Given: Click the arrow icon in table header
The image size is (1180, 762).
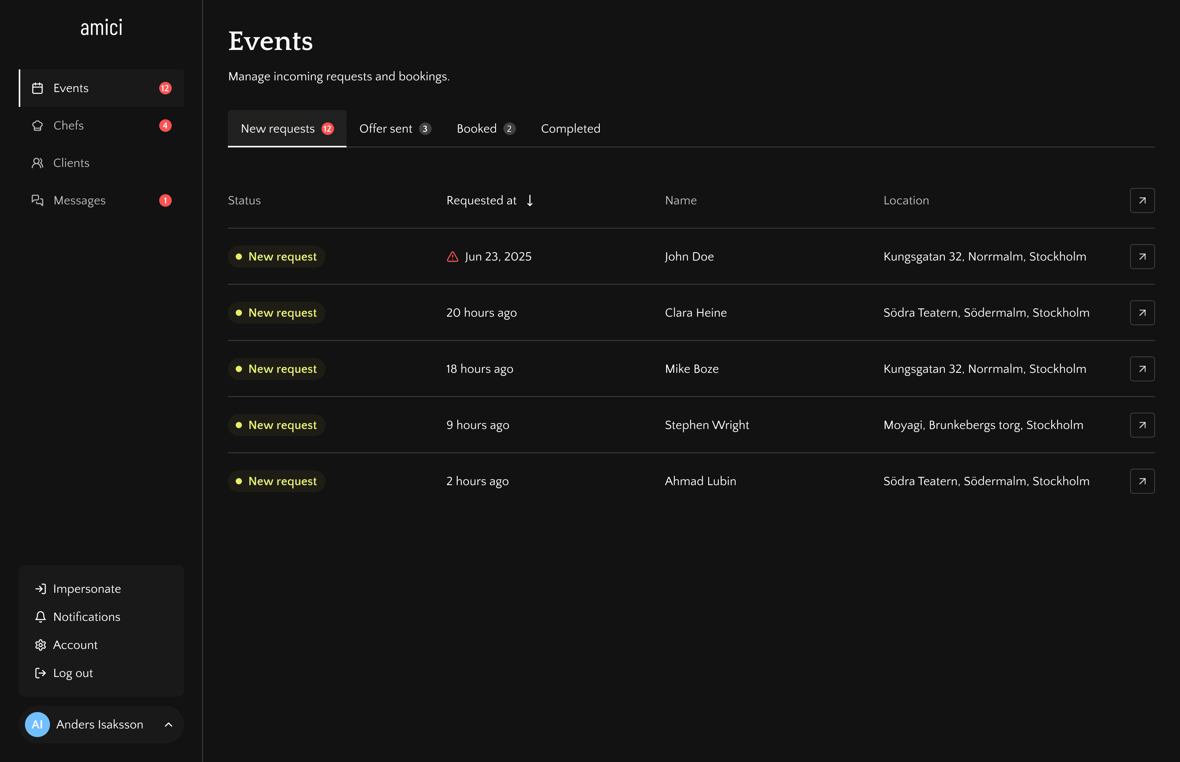Looking at the screenshot, I should [1142, 200].
